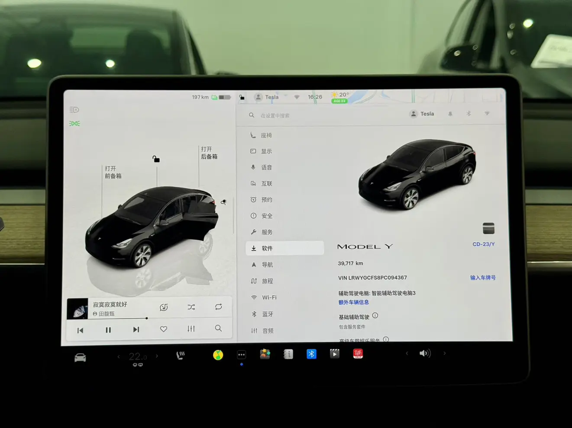Viewport: 572px width, 428px height.
Task: Open the seat heater control
Action: [180, 355]
